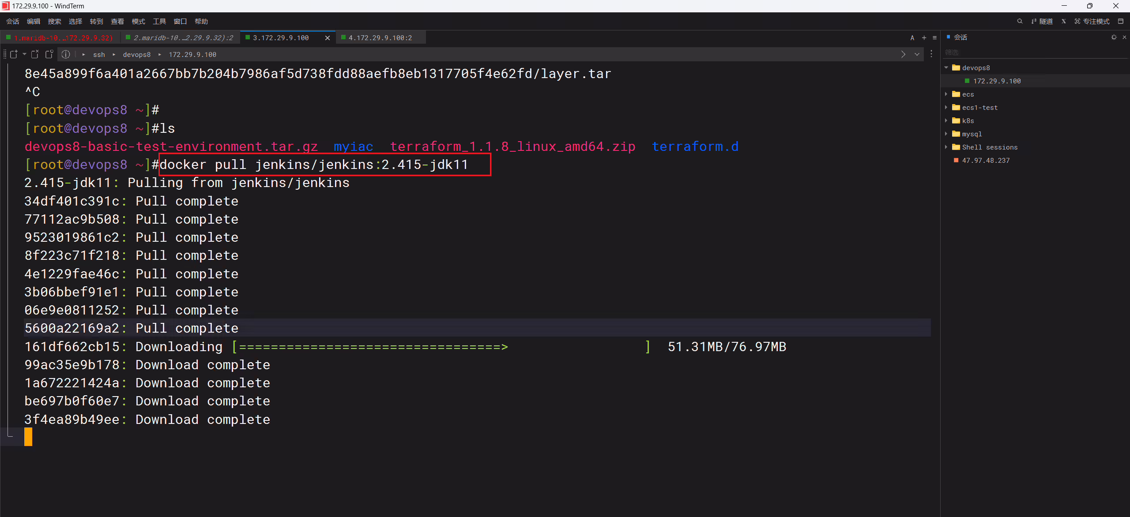Open the path bar history dropdown chevron

coord(917,54)
